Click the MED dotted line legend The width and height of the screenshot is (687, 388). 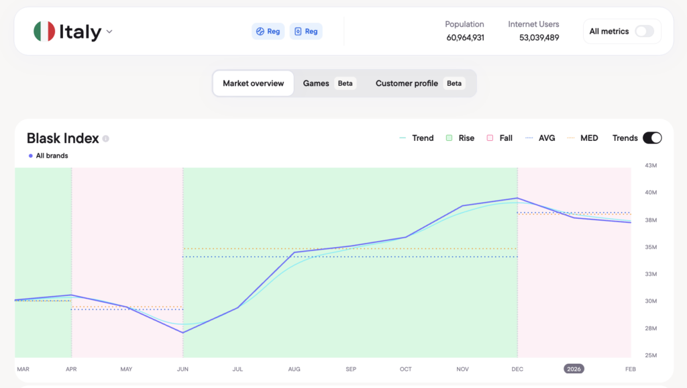tap(571, 138)
